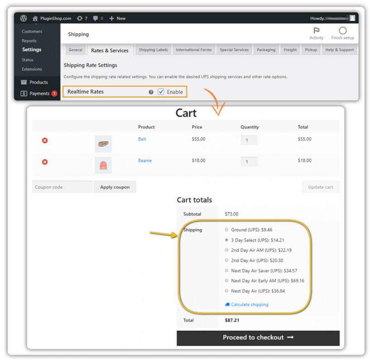The height and width of the screenshot is (363, 371).
Task: Open the Beanie product link
Action: tap(145, 161)
